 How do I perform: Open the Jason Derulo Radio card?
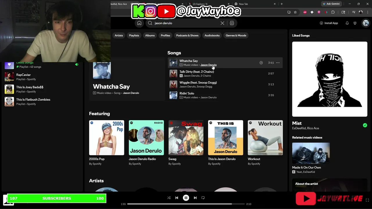(x=146, y=143)
